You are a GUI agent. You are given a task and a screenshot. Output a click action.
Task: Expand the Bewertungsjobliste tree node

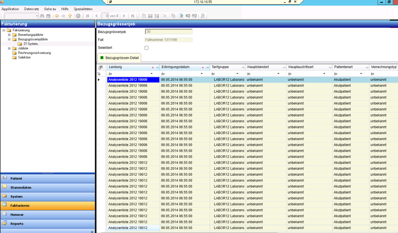(9, 35)
